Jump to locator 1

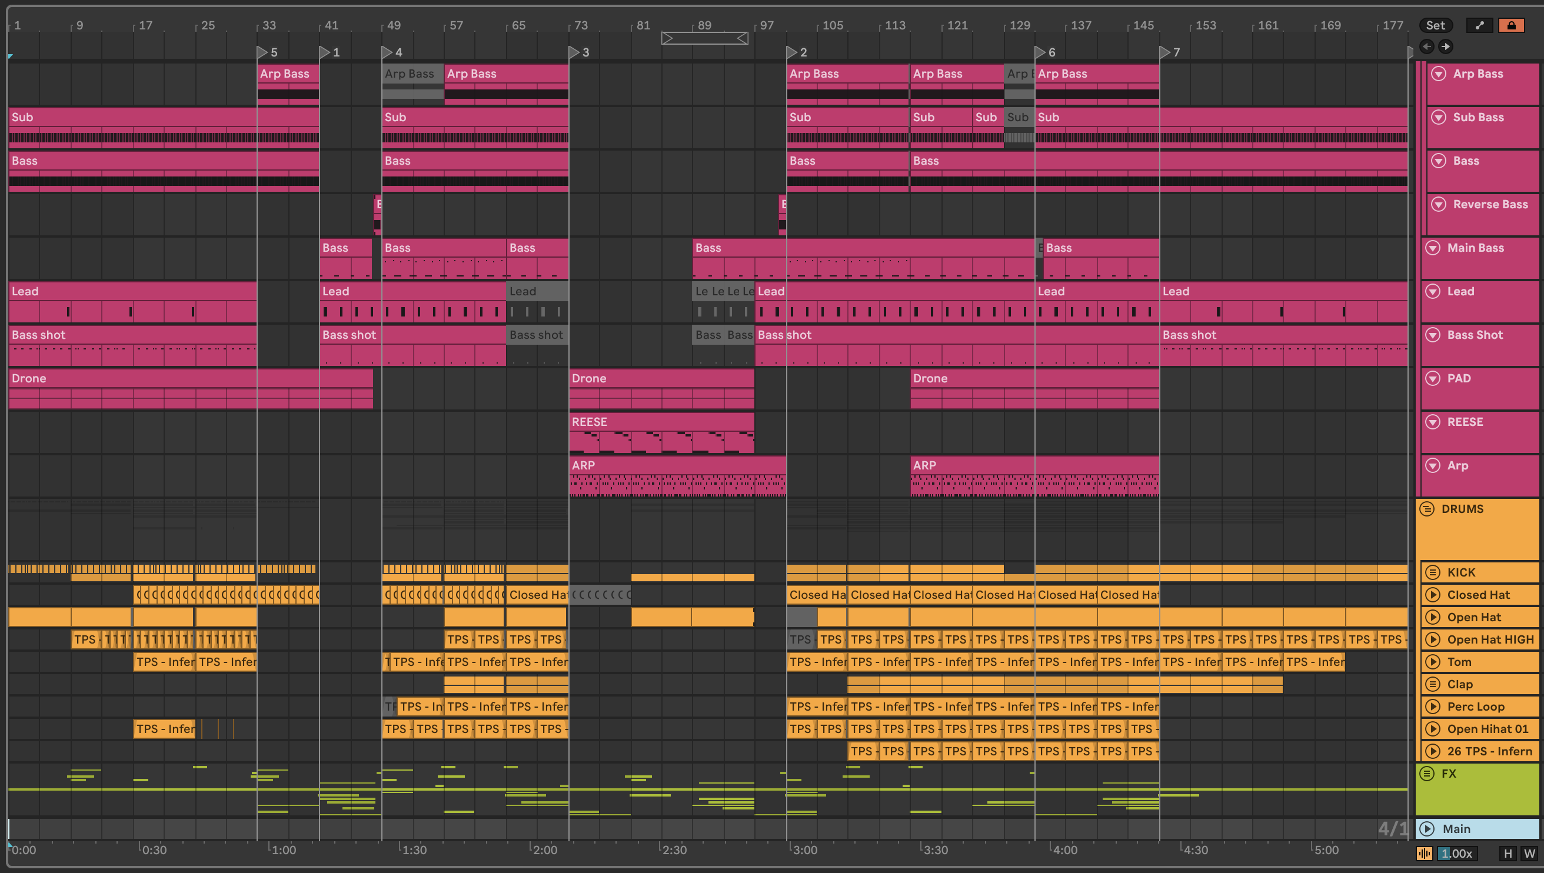325,52
